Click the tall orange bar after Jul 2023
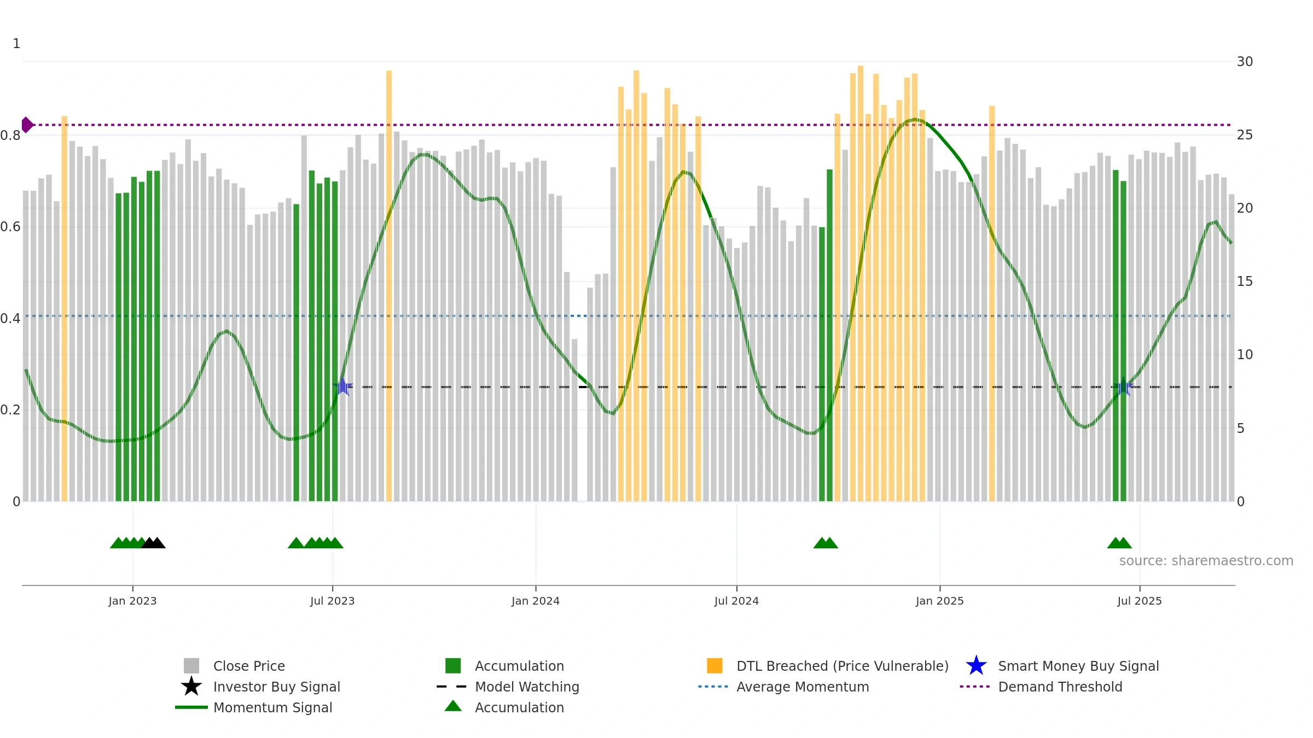The height and width of the screenshot is (738, 1313). pyautogui.click(x=389, y=286)
